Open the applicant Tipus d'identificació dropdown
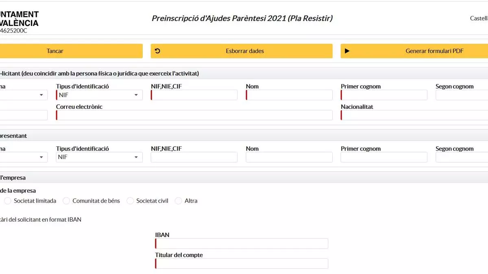Image resolution: width=488 pixels, height=274 pixels. [99, 95]
